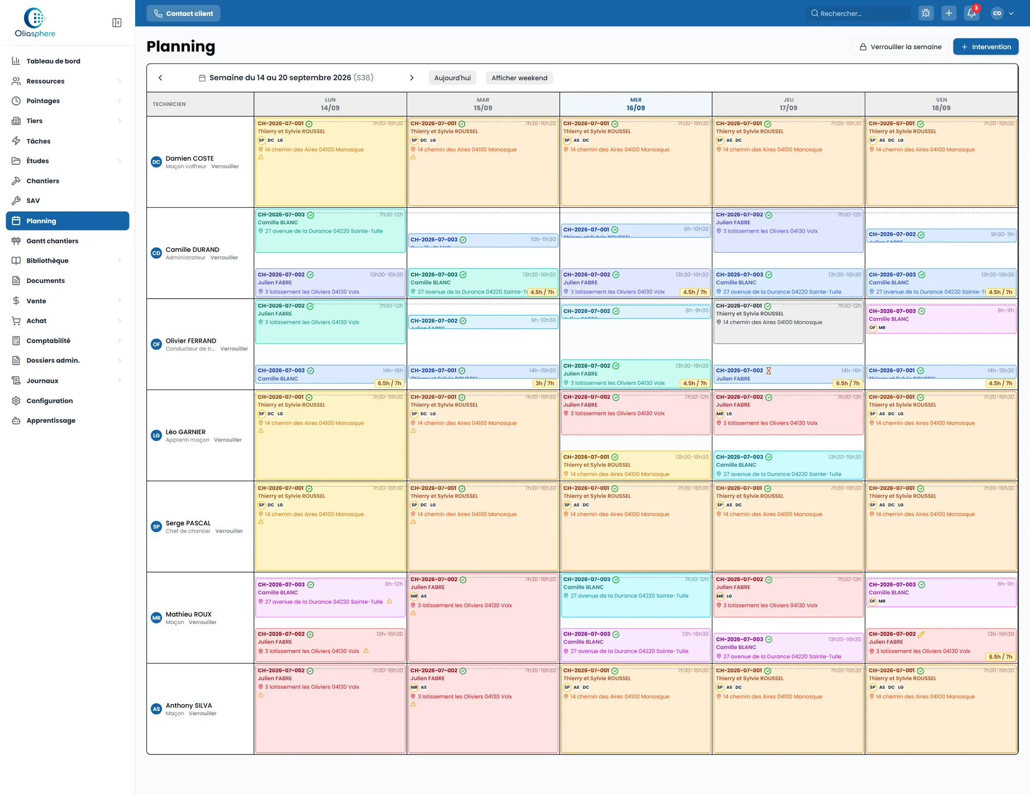Expand the Bibliothèque menu
This screenshot has width=1030, height=794.
click(68, 261)
